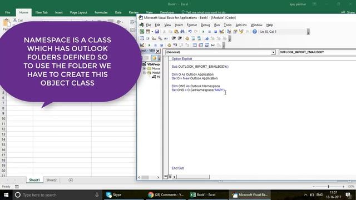This screenshot has height=200, width=356.
Task: Switch to Sheet2 in Excel
Action: [x=52, y=180]
